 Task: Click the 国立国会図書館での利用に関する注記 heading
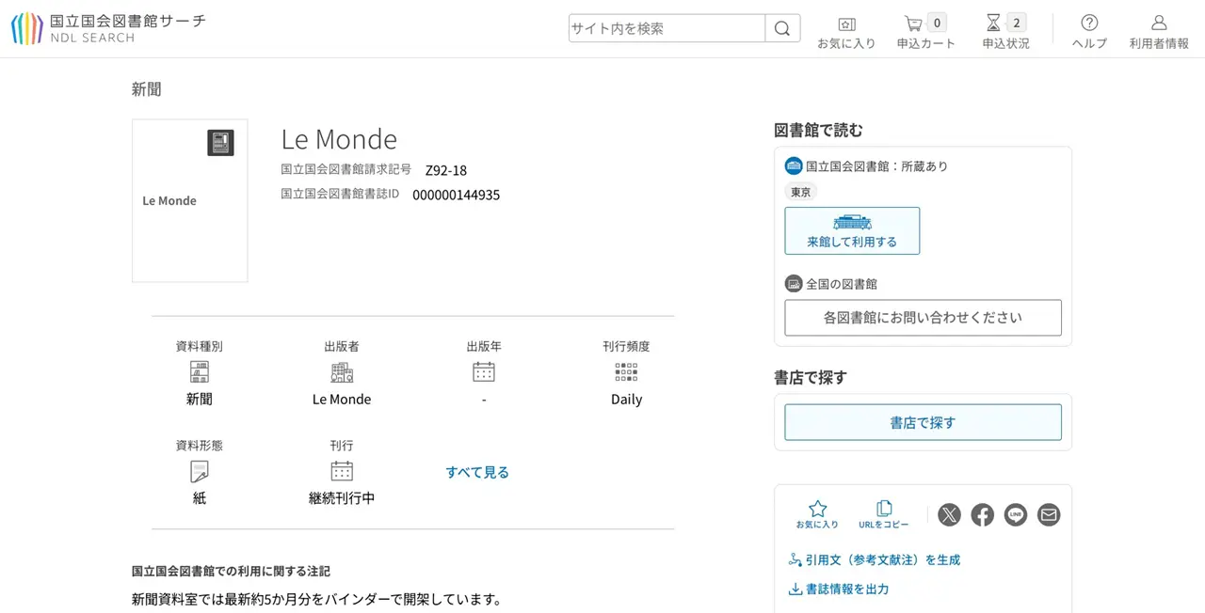pos(231,572)
